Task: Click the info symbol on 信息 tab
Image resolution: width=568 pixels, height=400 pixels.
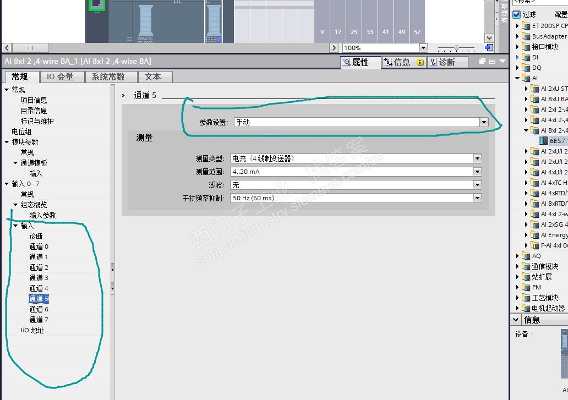Action: coord(420,63)
